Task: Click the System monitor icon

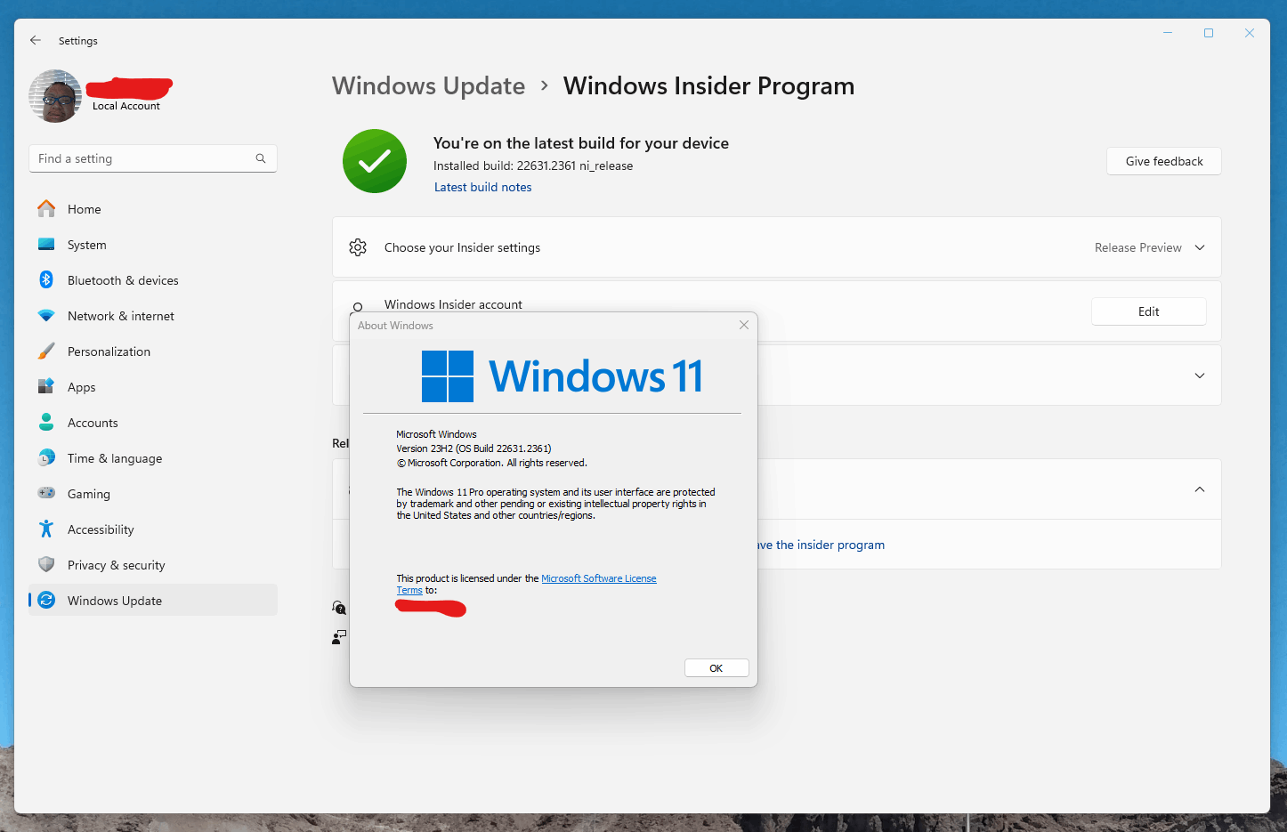Action: [46, 245]
